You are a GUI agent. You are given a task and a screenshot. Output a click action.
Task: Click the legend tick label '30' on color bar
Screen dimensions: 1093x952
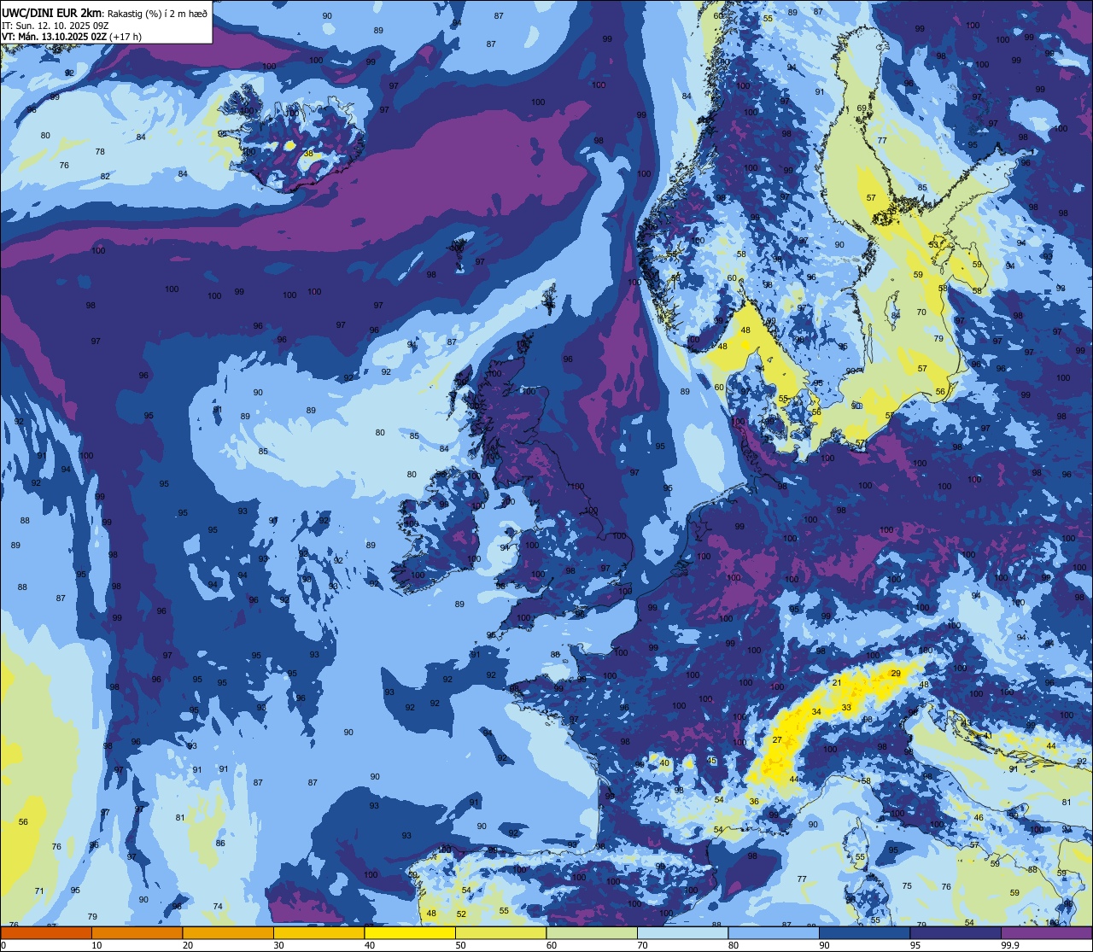(x=279, y=945)
